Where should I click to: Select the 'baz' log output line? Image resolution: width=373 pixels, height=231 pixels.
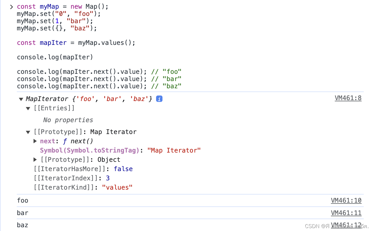(23, 225)
